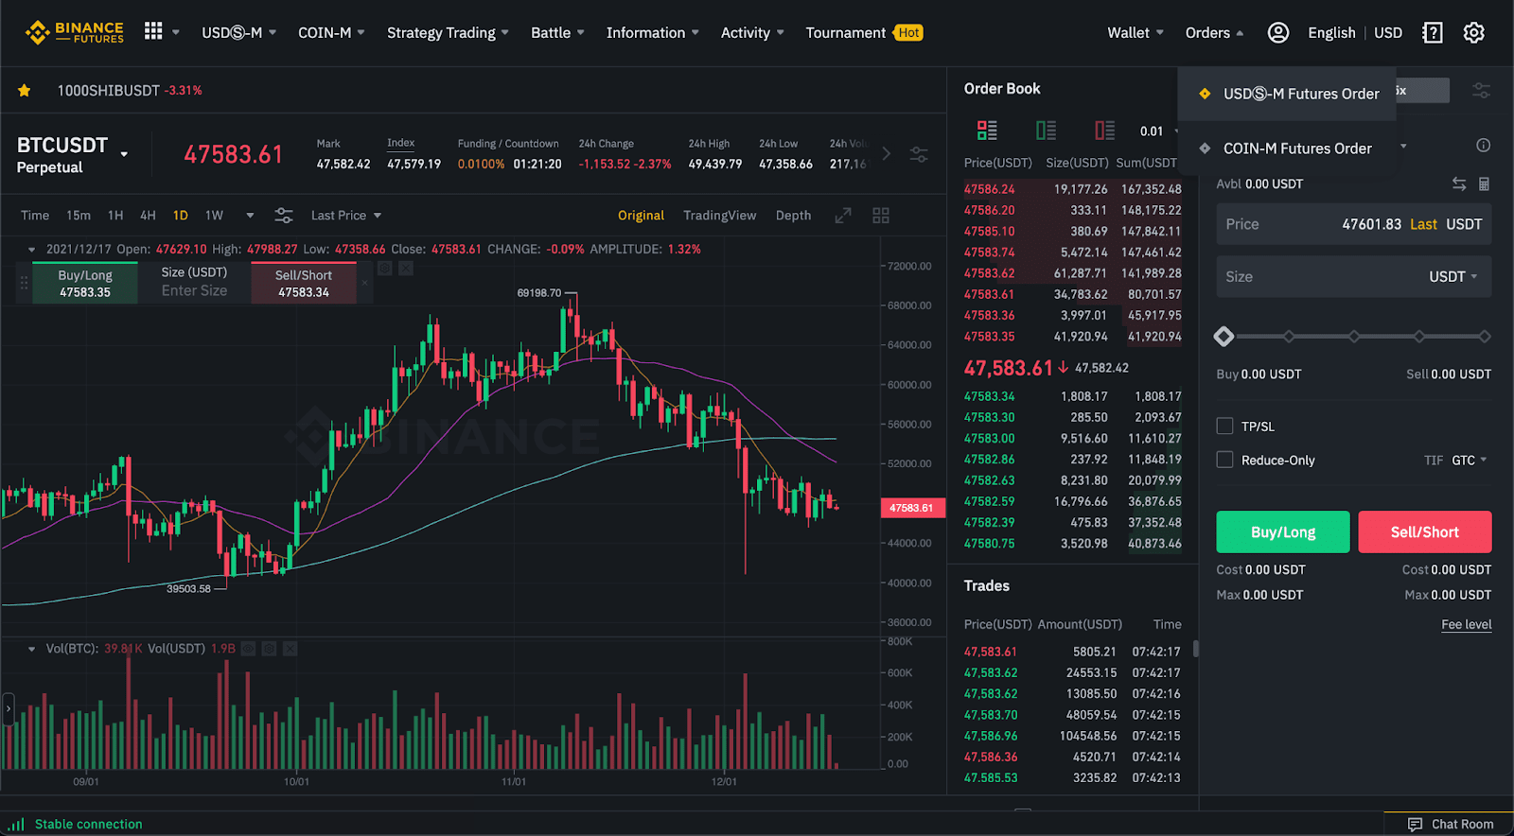Open the Tournament Hot menu item
The width and height of the screenshot is (1514, 836).
(x=864, y=33)
